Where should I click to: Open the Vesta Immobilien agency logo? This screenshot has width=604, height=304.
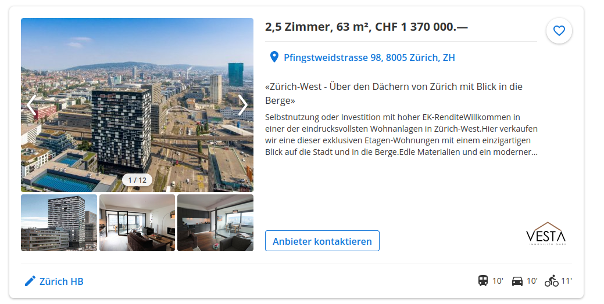(546, 234)
